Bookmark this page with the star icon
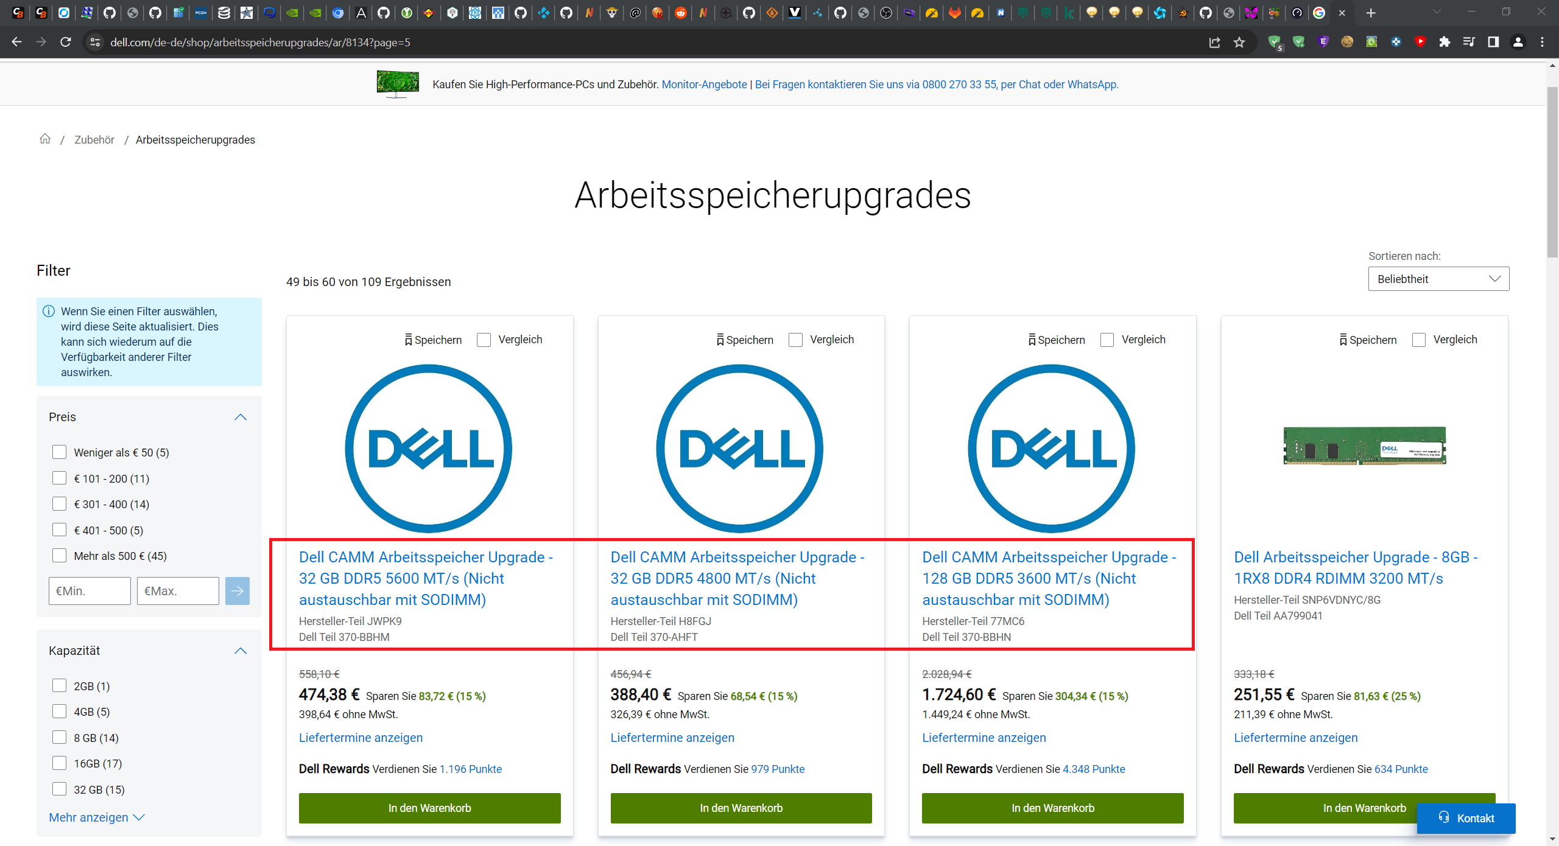 (x=1239, y=42)
